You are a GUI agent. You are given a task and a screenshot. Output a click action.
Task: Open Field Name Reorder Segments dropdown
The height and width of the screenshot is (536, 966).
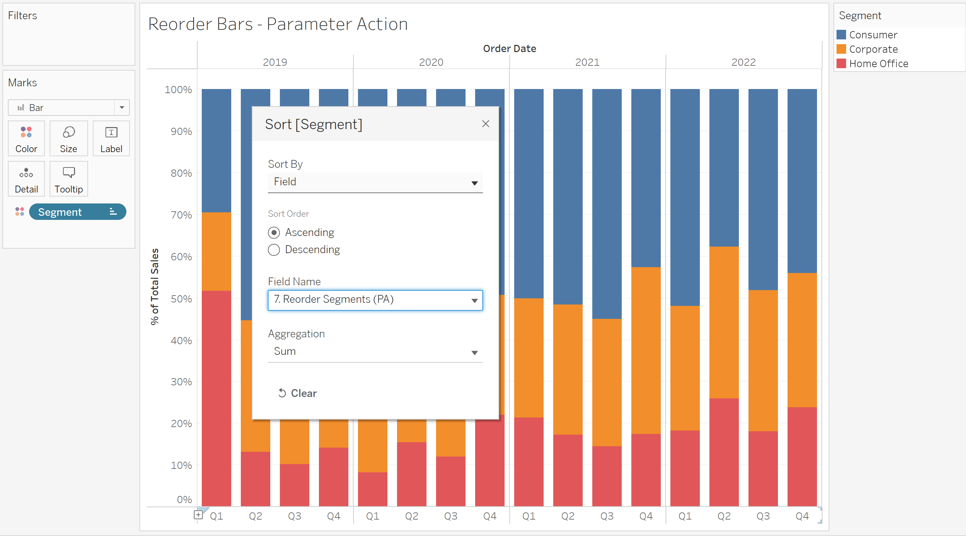375,300
